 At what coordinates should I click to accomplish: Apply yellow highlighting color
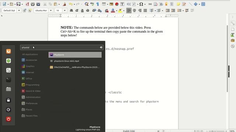tap(120, 10)
